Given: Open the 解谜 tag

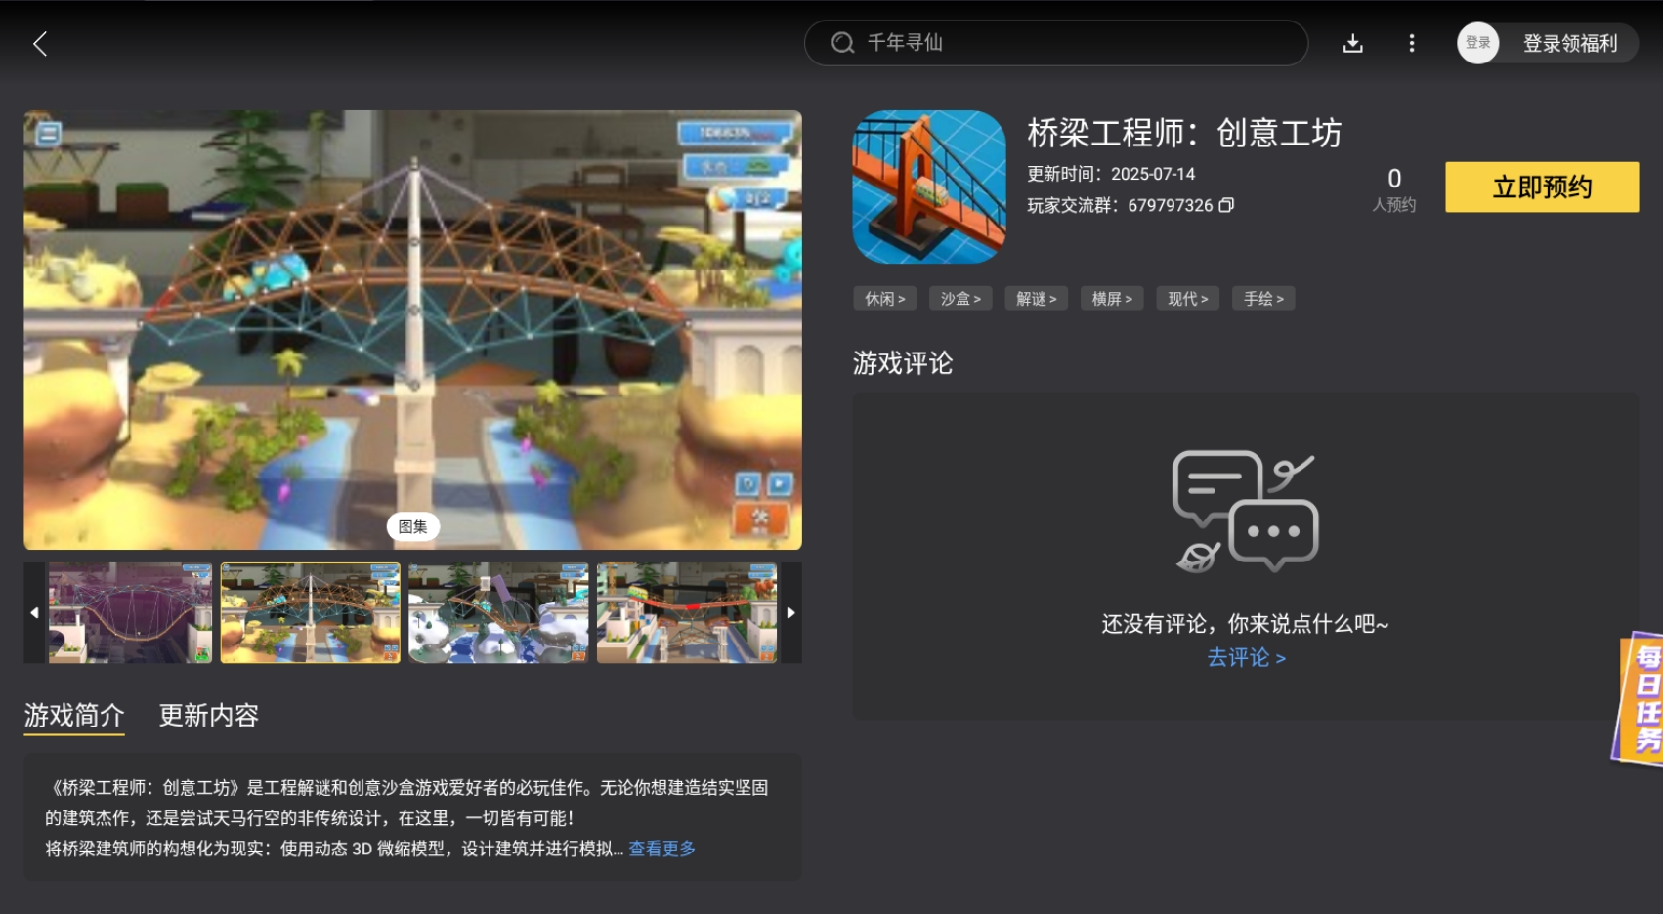Looking at the screenshot, I should coord(1036,299).
